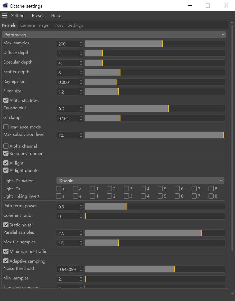Click the Specular depth stepper arrows
This screenshot has width=235, height=301.
[81, 63]
